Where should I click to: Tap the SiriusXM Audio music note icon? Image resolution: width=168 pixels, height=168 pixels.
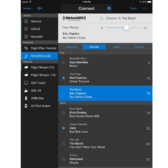coord(26,56)
